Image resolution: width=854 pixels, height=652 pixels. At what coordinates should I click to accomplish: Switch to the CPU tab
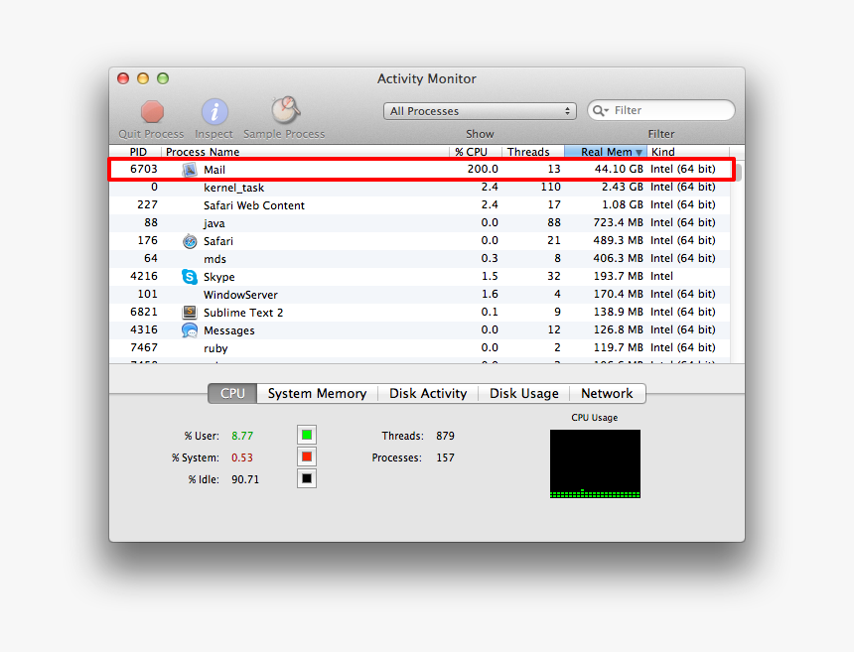point(232,394)
